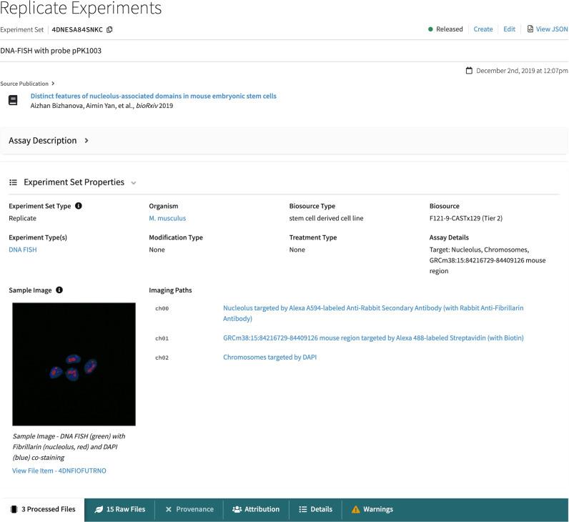Click the accession text 4DNESA84SNKC
The width and height of the screenshot is (569, 522).
click(77, 30)
